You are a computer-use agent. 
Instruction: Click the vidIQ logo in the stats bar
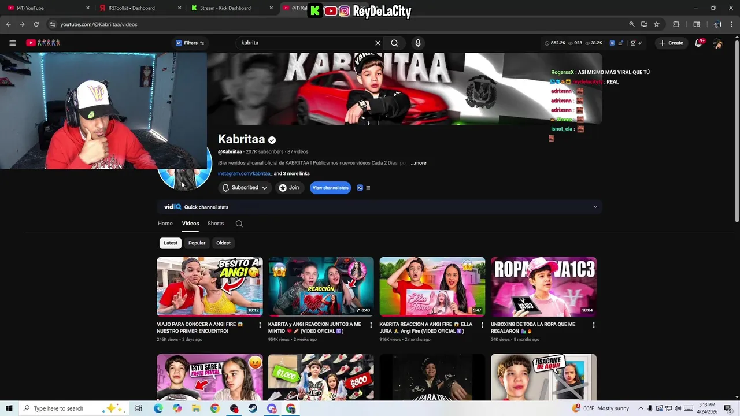pyautogui.click(x=612, y=43)
